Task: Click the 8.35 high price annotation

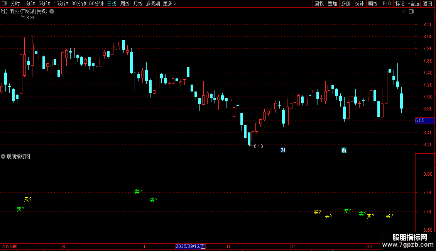Action: 31,17
